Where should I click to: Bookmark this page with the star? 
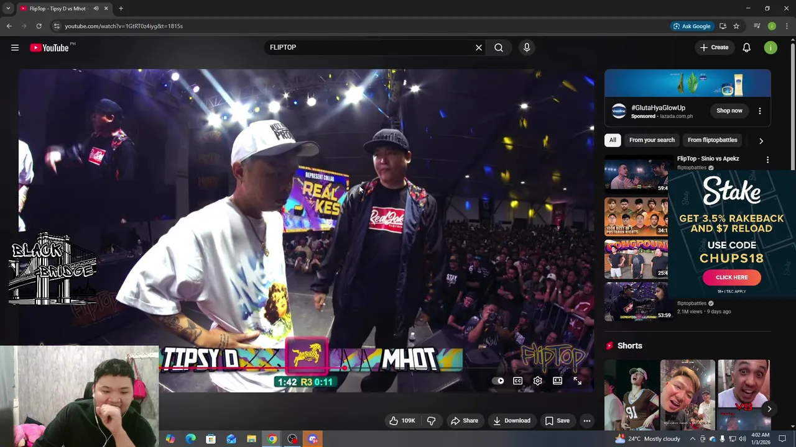[x=736, y=26]
